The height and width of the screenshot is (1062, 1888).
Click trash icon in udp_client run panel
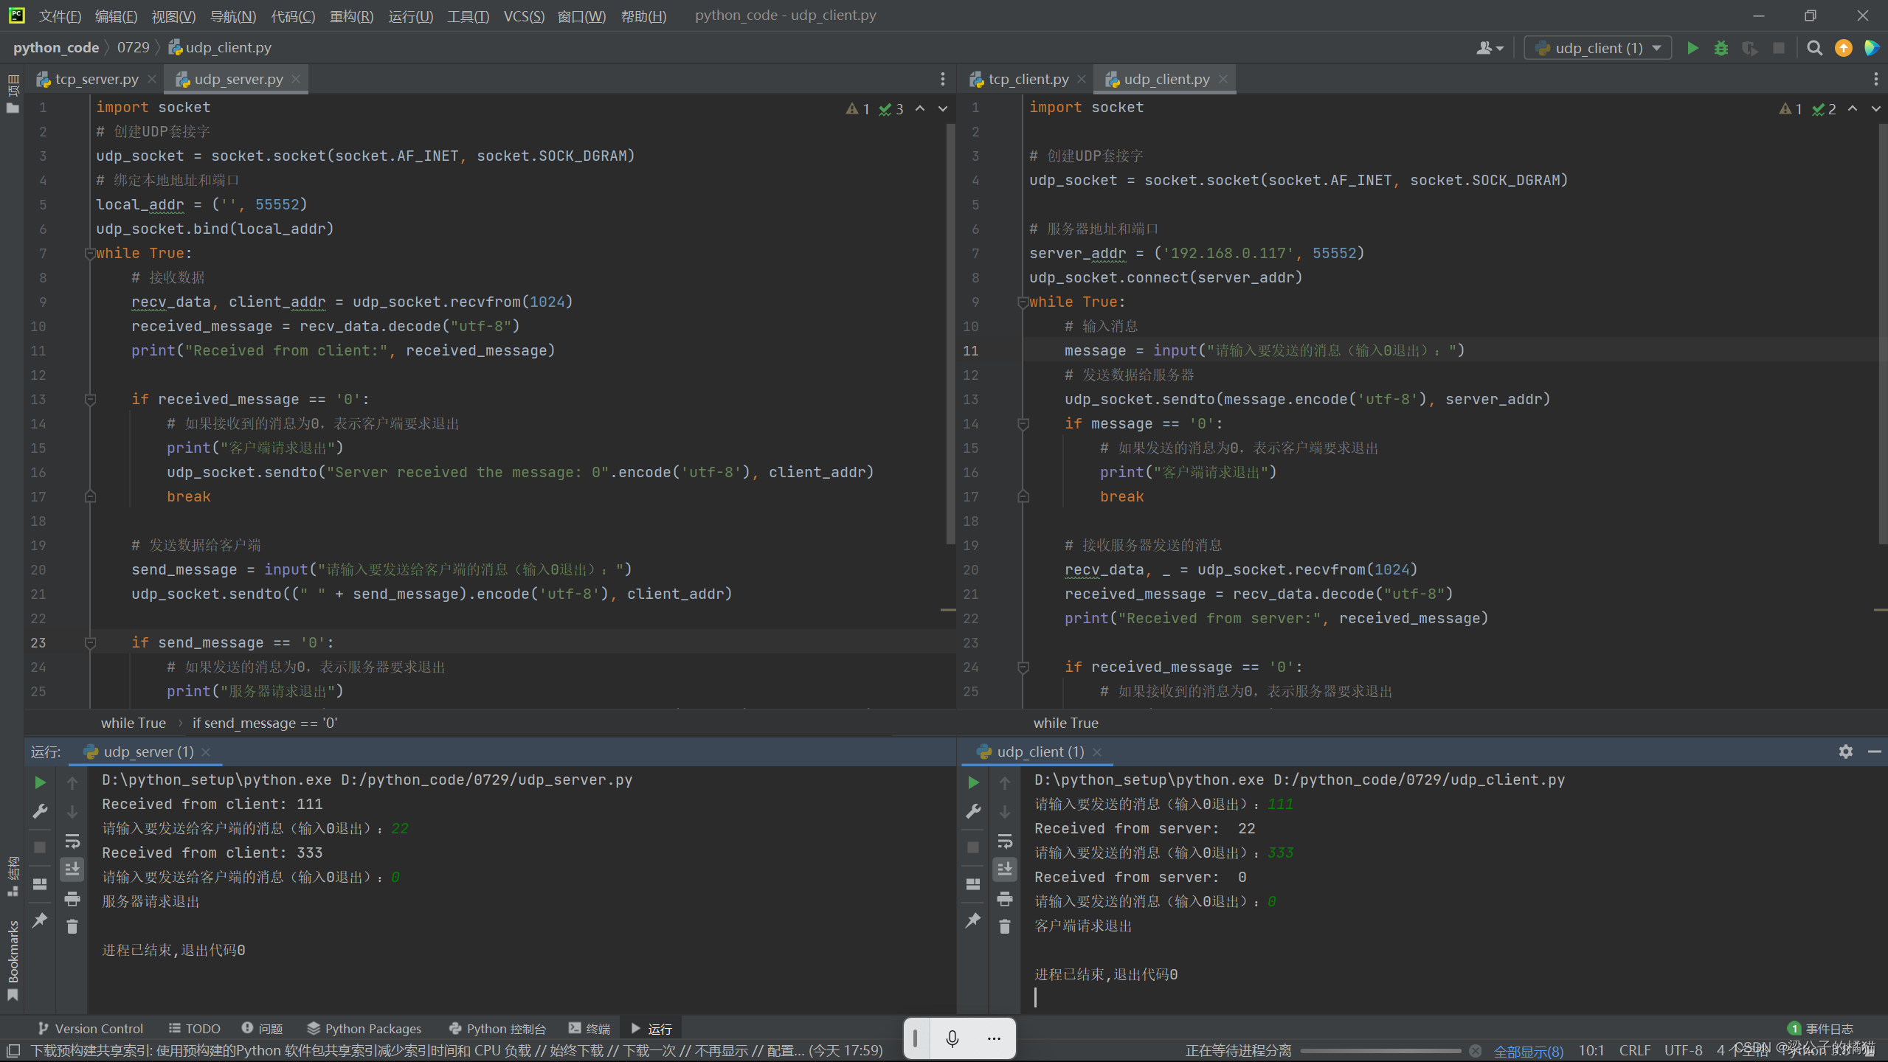point(1004,927)
